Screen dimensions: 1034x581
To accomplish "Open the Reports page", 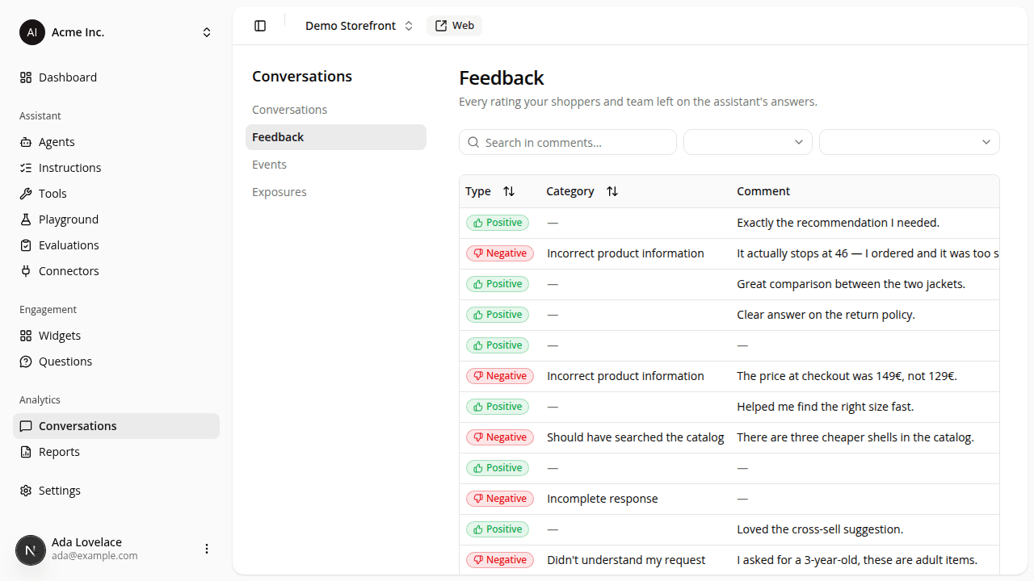I will tap(116, 452).
